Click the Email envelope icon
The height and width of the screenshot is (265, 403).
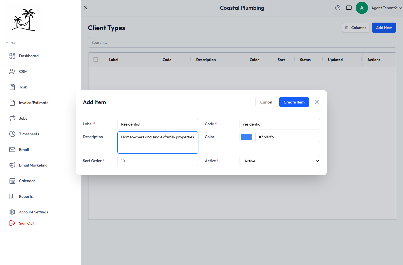tap(12, 150)
